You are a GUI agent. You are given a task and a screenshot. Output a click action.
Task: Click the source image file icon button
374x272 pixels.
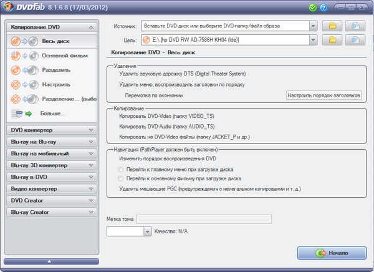click(x=355, y=26)
